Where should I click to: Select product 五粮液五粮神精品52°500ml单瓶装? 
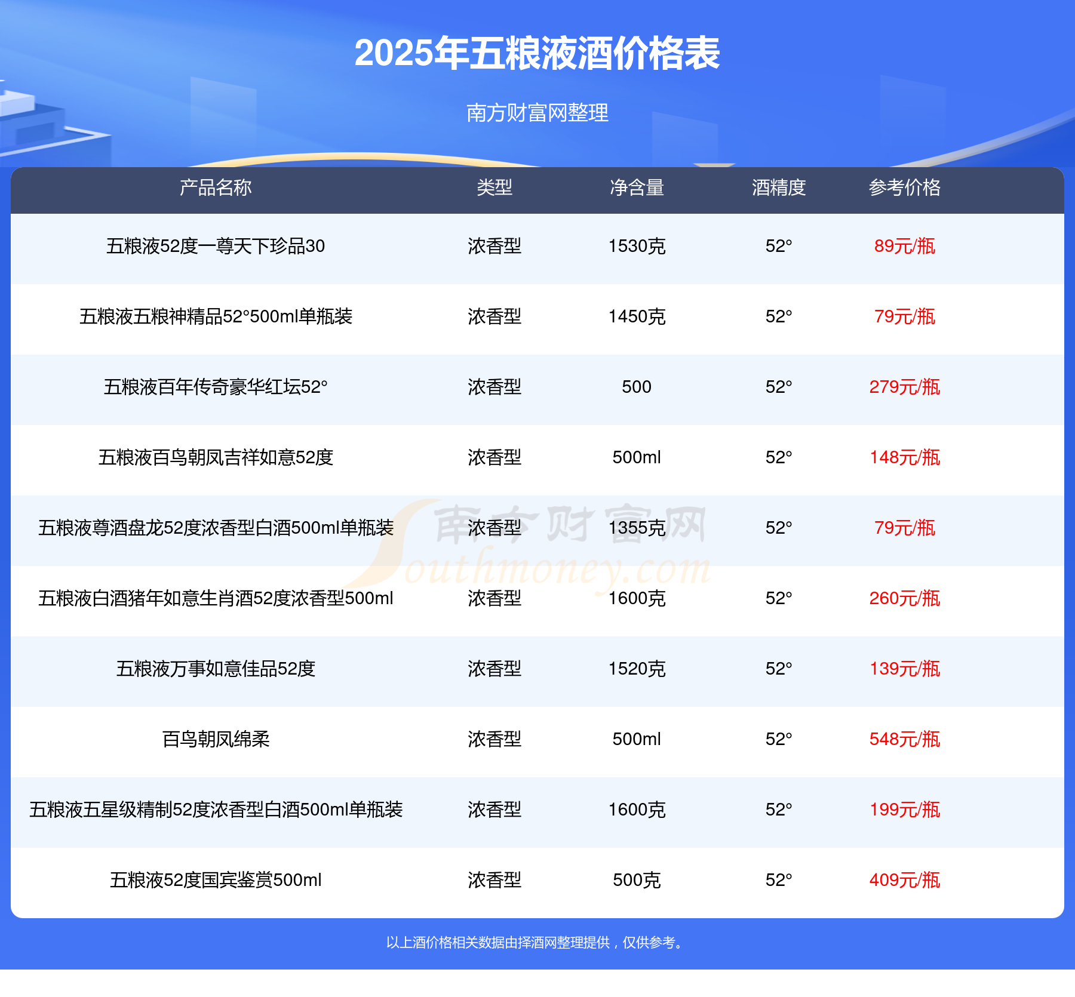216,316
